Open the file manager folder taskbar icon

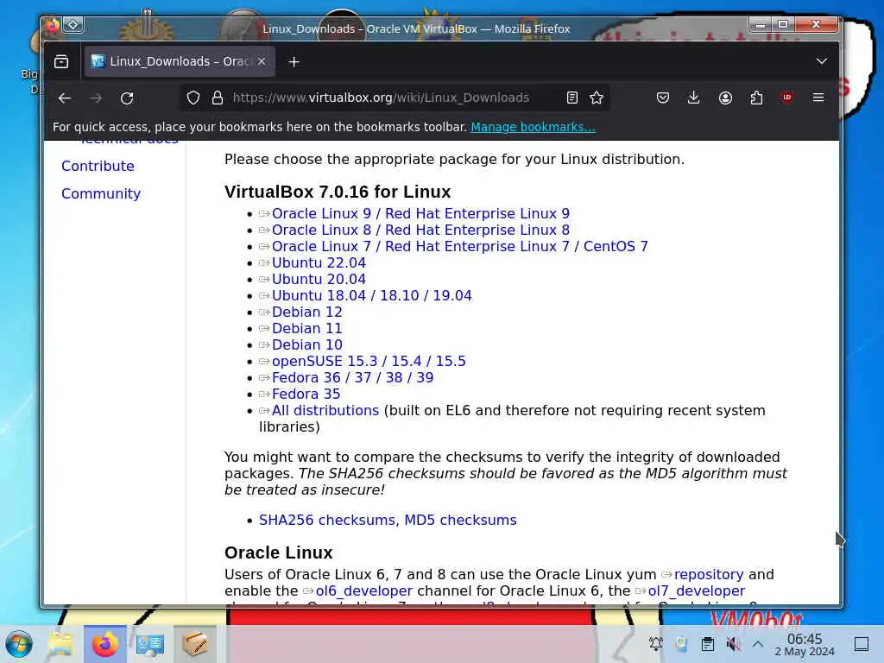(x=60, y=644)
